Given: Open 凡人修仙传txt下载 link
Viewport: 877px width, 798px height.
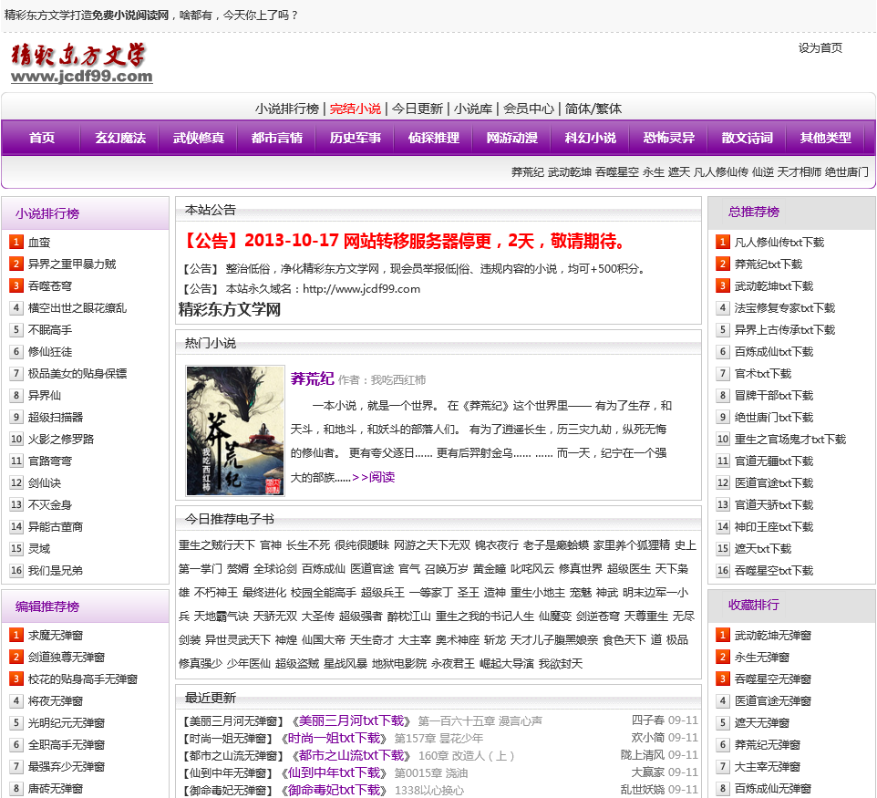Looking at the screenshot, I should [x=779, y=243].
